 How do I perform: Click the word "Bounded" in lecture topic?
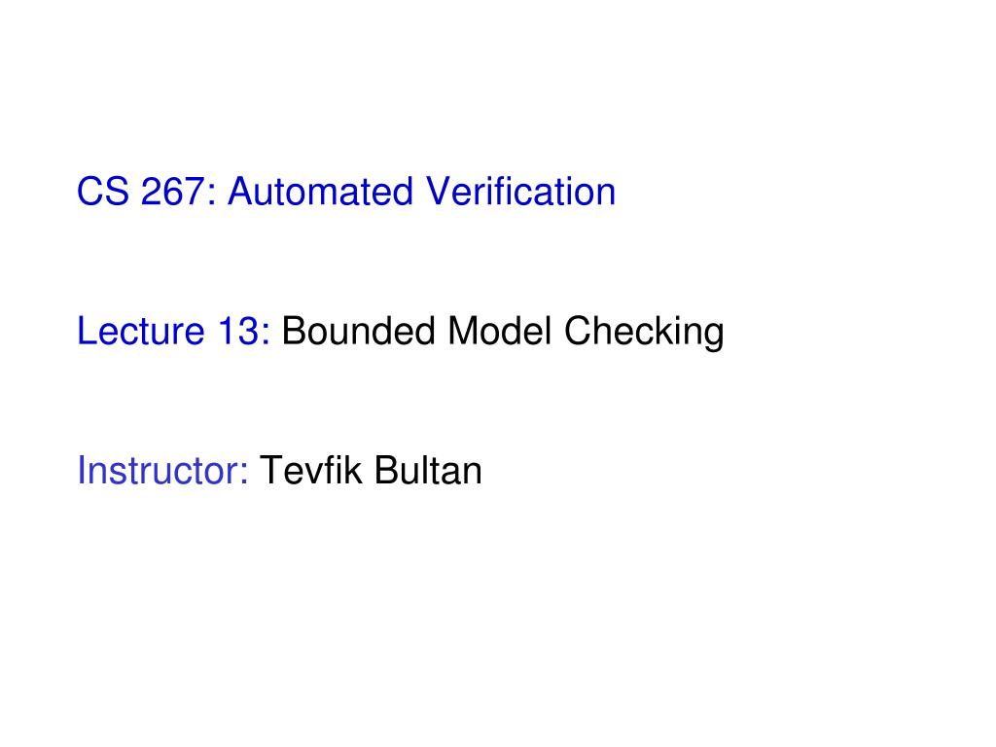[358, 331]
